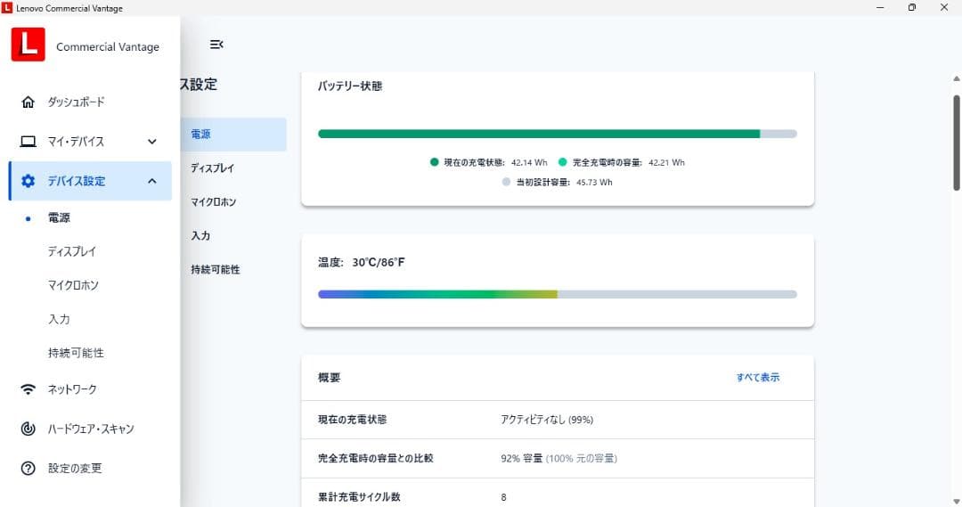
Task: Select 持続可能性 under デバイス設定 in sidebar
Action: point(76,353)
